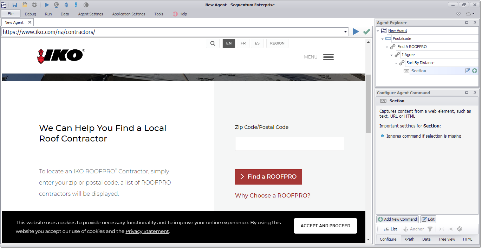Open the Agent Settings menu
This screenshot has height=249, width=482.
pos(91,14)
